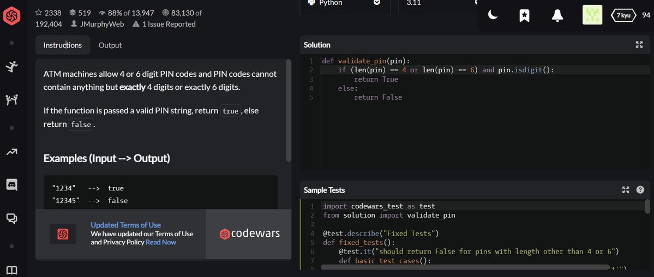Open the Sample Tests help question icon
The height and width of the screenshot is (277, 654).
[640, 190]
